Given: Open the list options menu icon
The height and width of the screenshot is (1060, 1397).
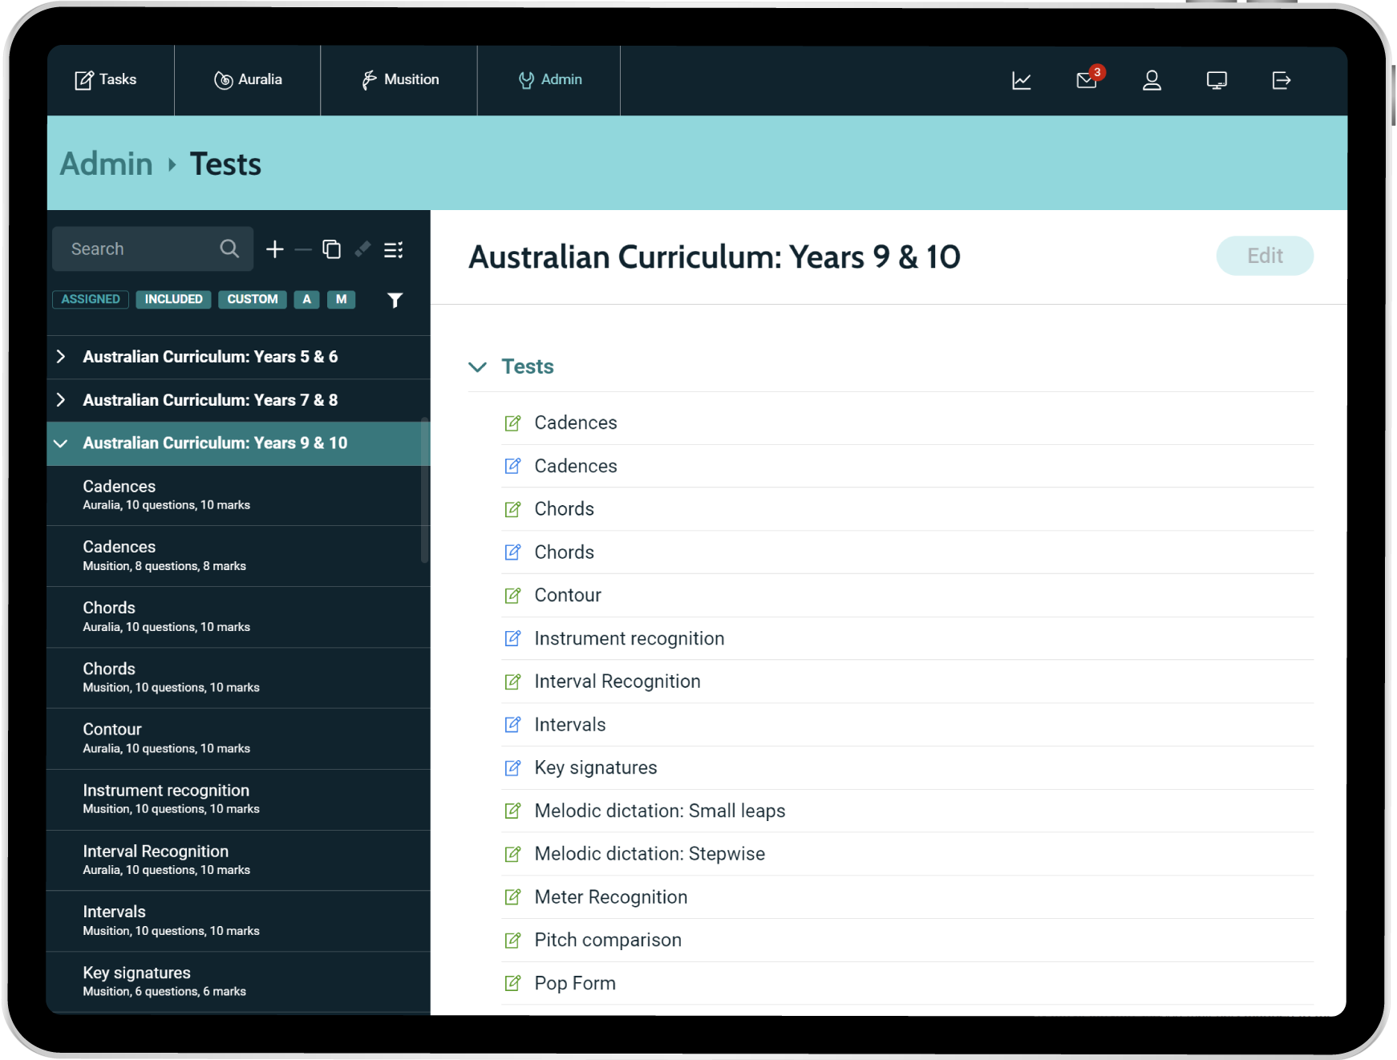Looking at the screenshot, I should coord(393,249).
